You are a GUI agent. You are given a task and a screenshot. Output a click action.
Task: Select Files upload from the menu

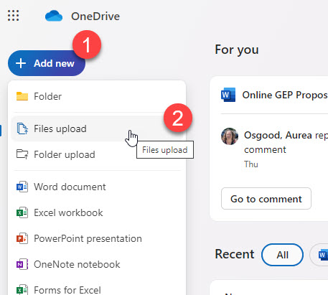pos(97,128)
